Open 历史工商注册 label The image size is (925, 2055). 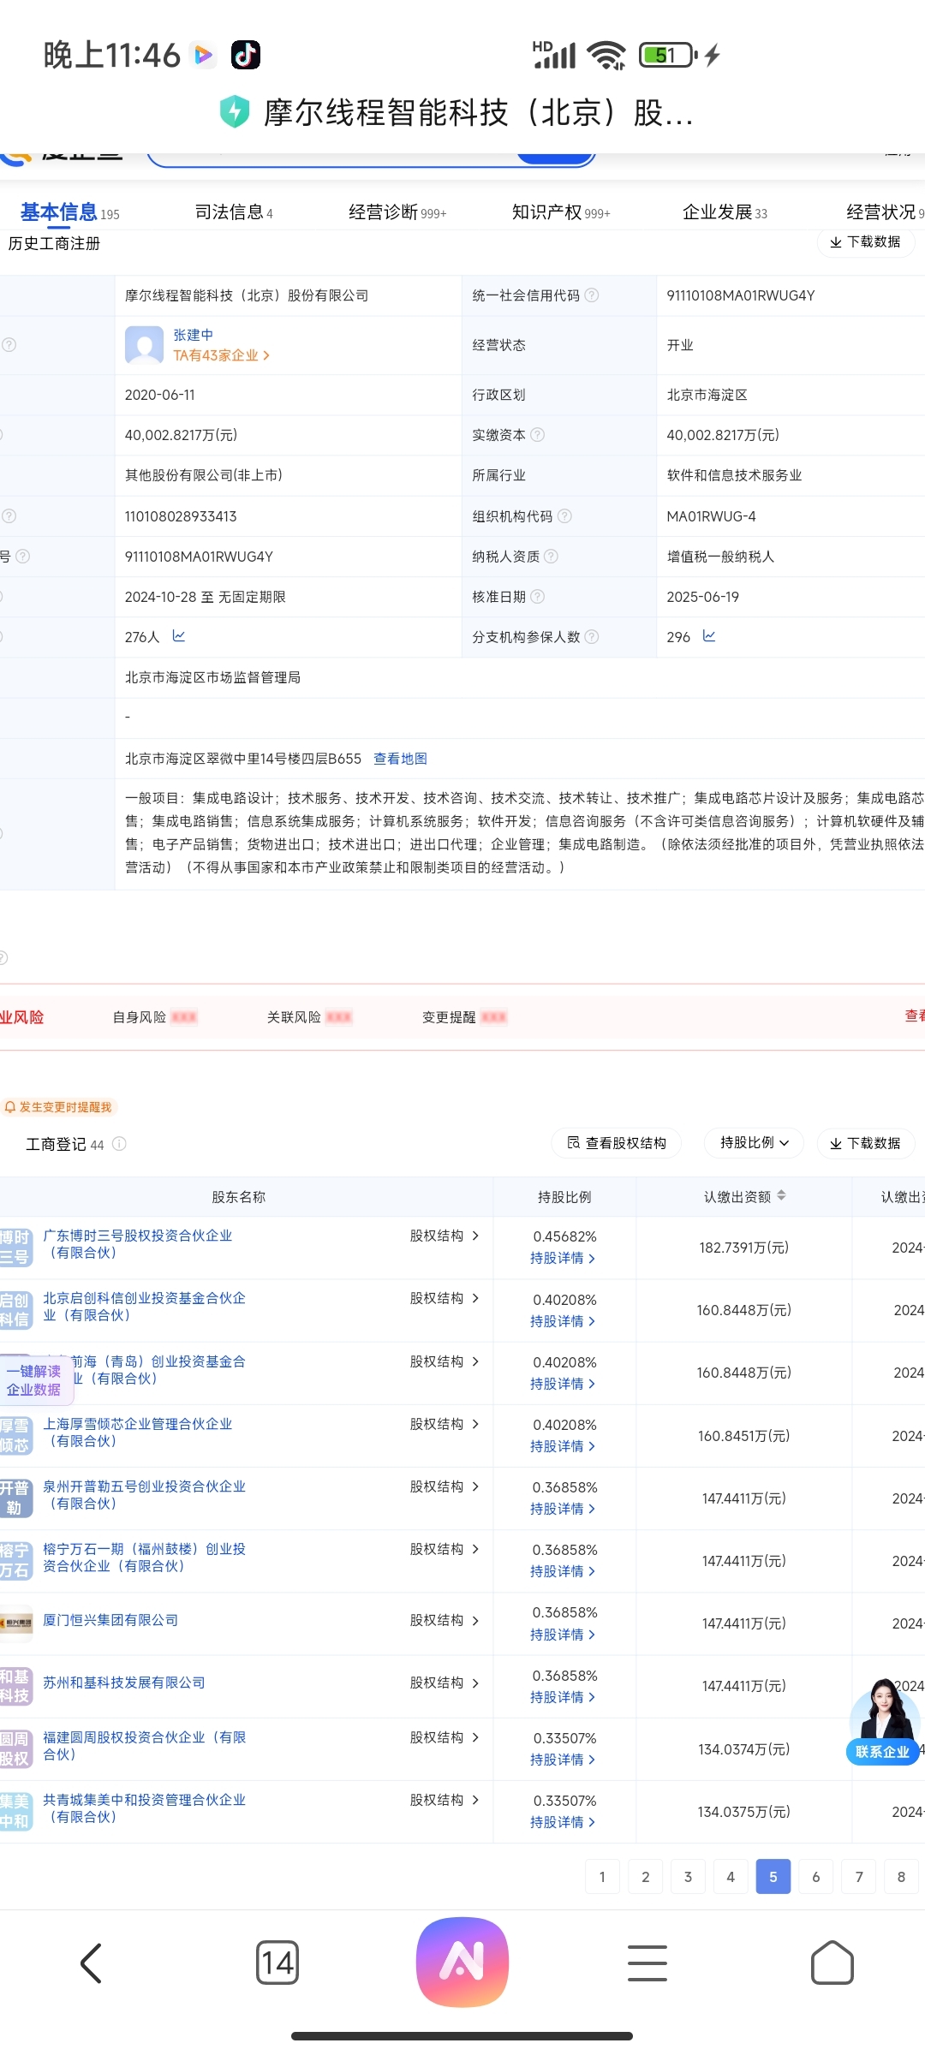pyautogui.click(x=54, y=243)
